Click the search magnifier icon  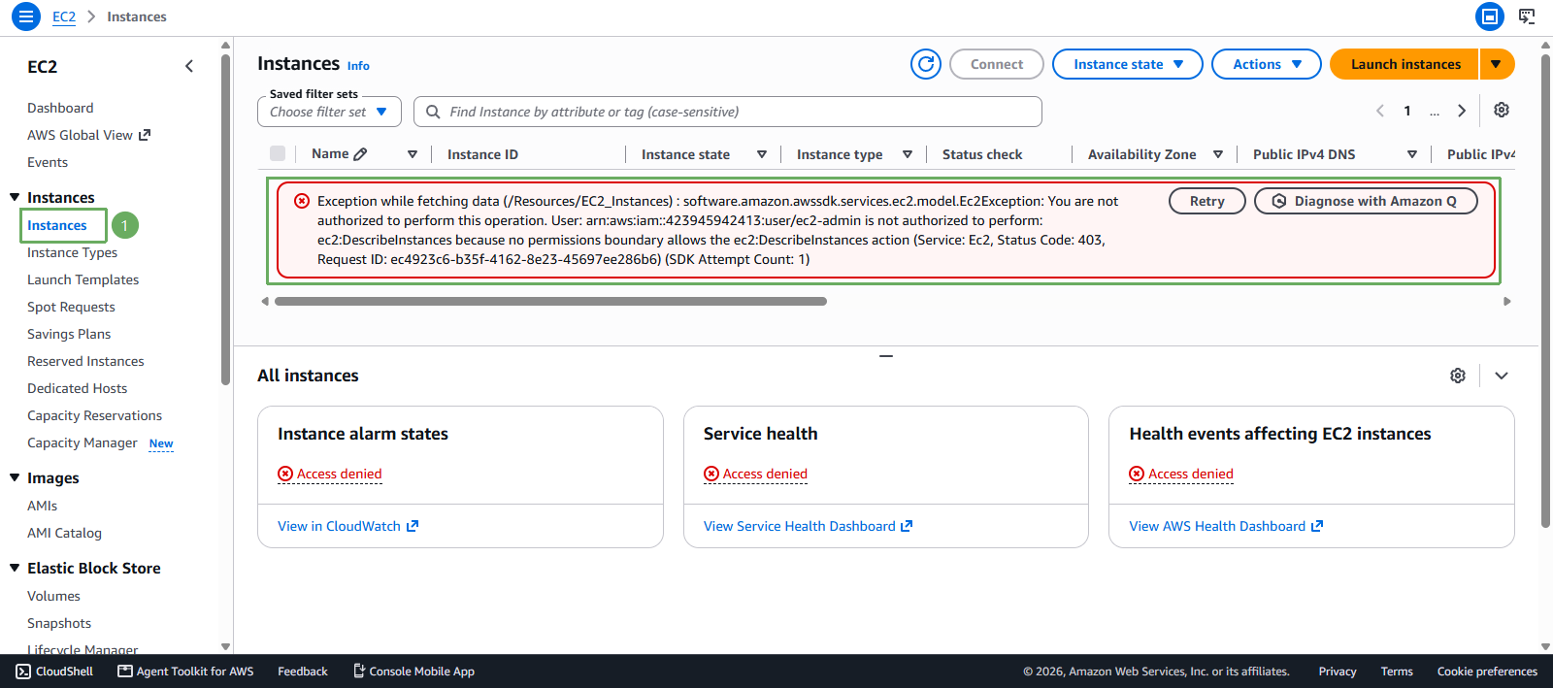point(433,112)
